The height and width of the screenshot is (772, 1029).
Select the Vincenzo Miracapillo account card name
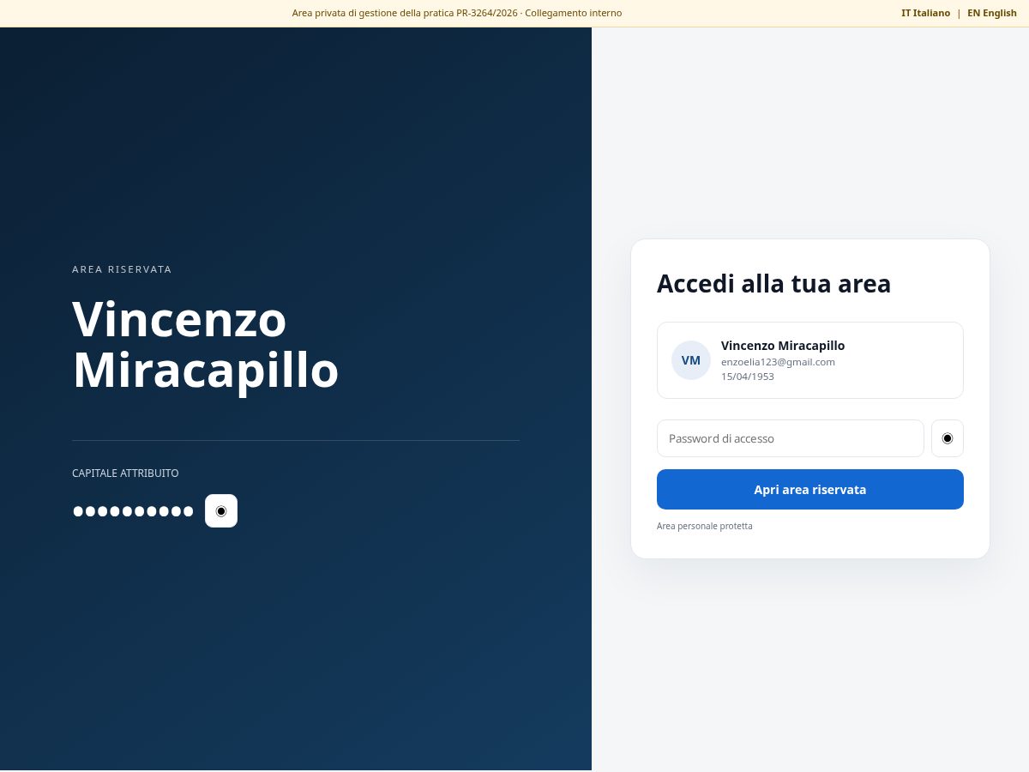tap(783, 345)
